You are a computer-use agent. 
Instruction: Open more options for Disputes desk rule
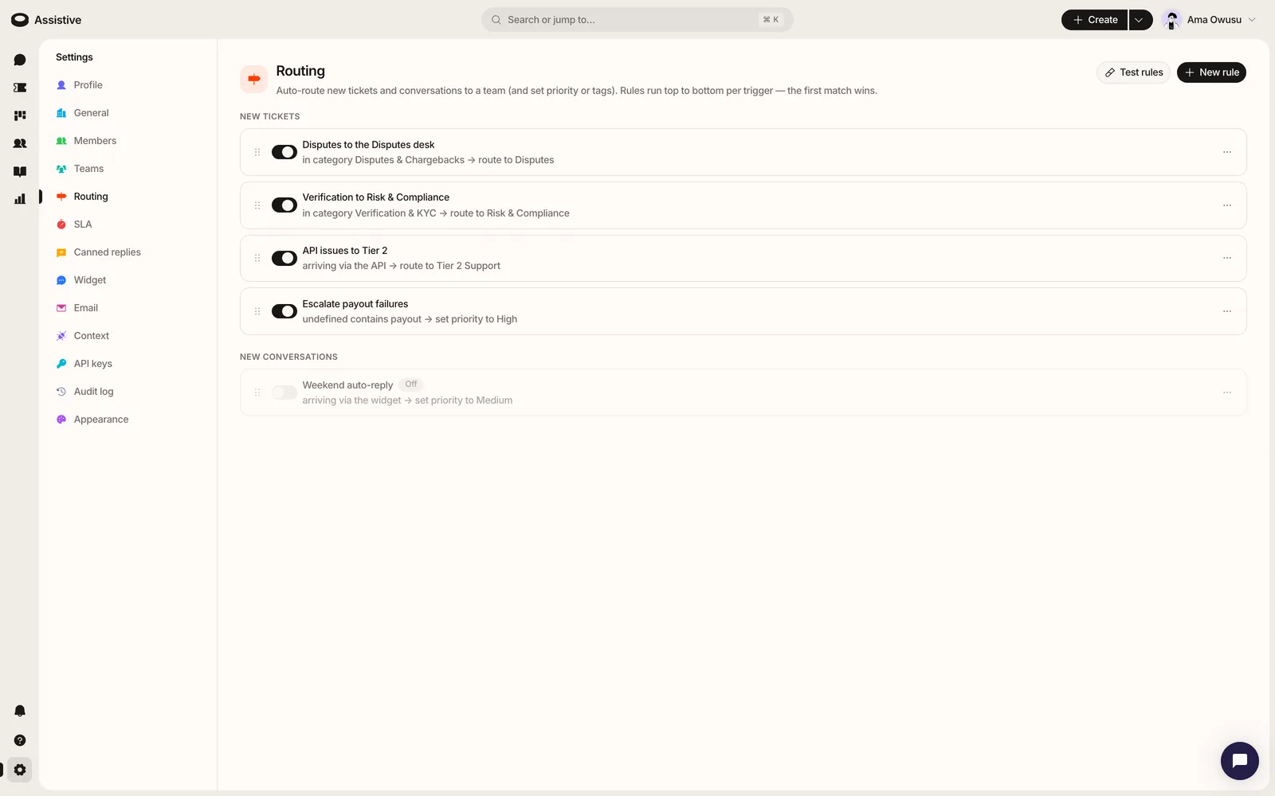point(1227,152)
